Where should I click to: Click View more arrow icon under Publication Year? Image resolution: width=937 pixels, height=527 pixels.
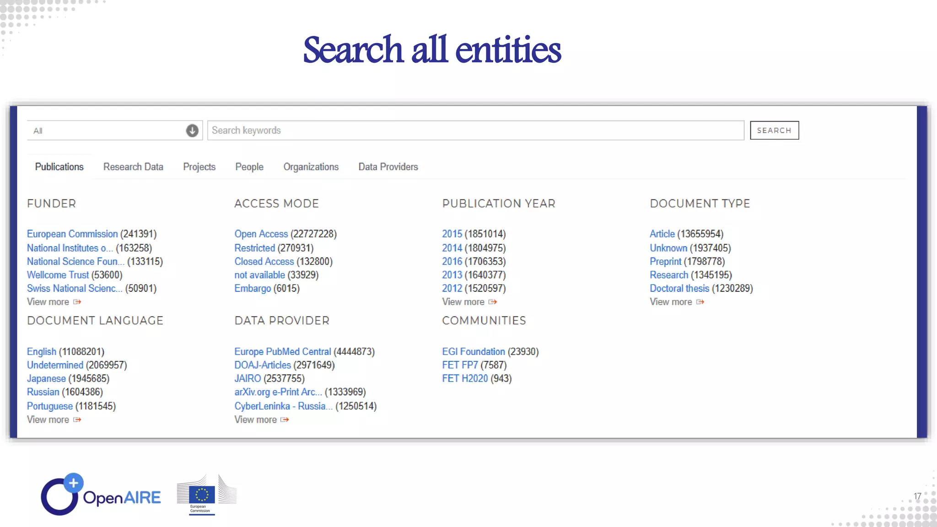(493, 302)
